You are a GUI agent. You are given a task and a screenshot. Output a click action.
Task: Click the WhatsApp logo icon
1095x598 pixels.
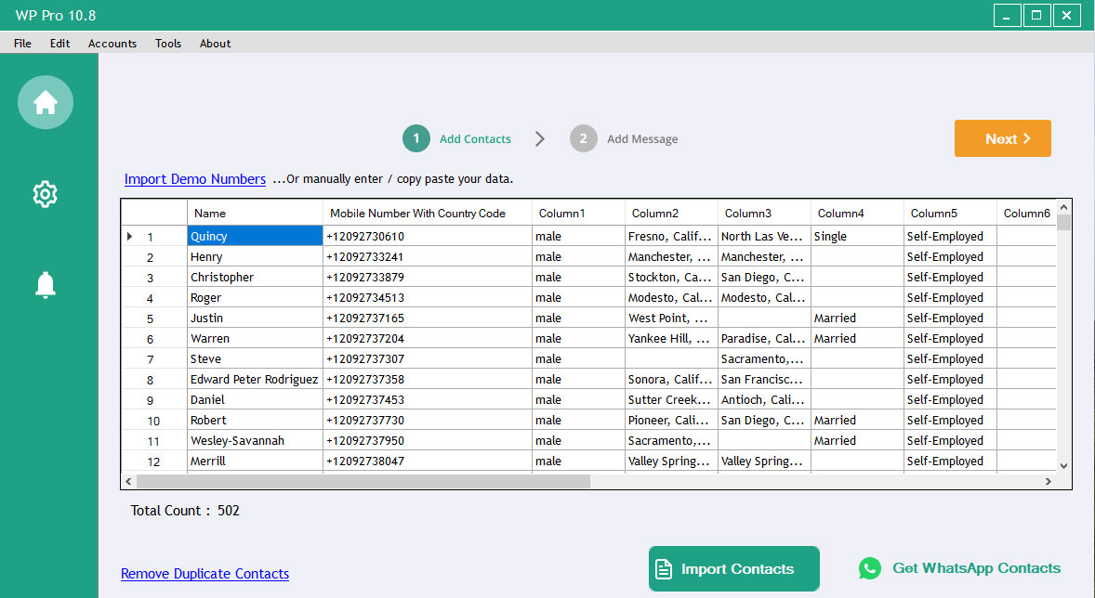(870, 568)
